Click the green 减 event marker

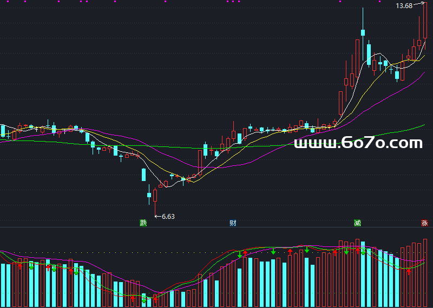357,223
